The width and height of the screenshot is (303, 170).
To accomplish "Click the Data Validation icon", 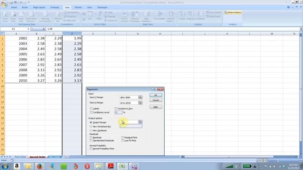I will tap(146, 17).
